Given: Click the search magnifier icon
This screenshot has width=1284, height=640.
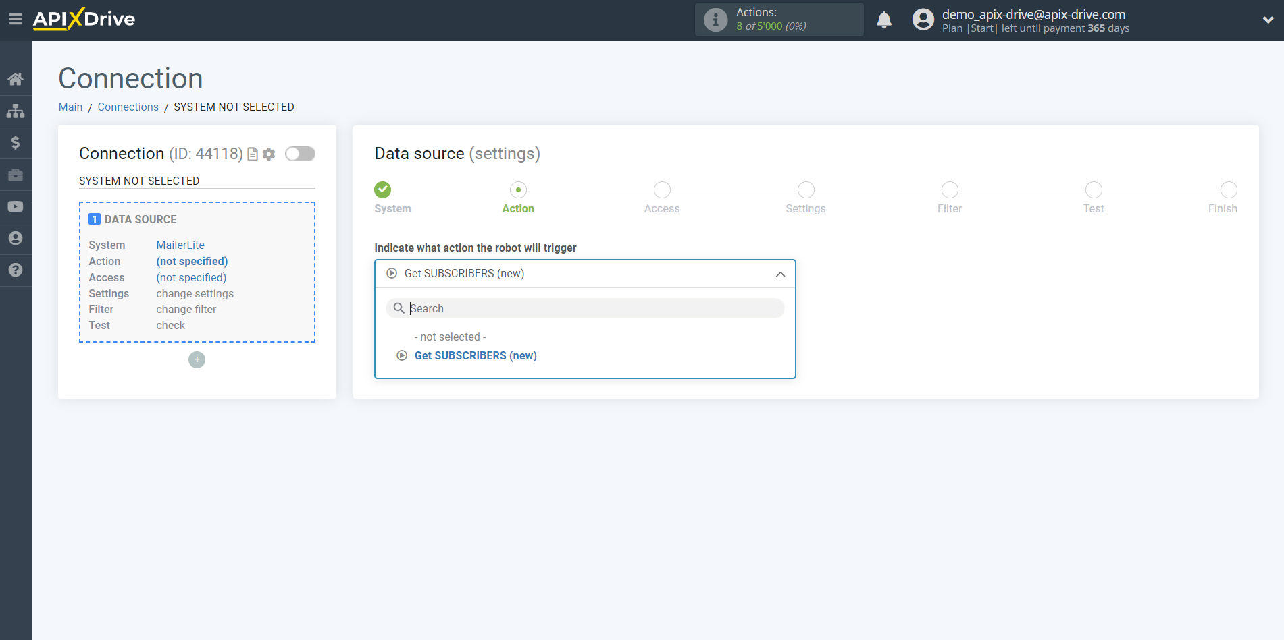Looking at the screenshot, I should coord(399,308).
